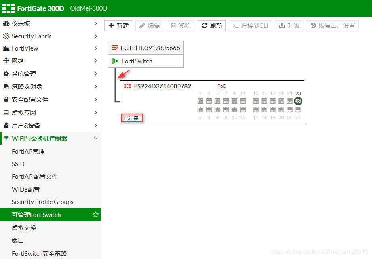372x259 pixels.
Task: Click the 编辑 edit button
Action: coord(150,25)
